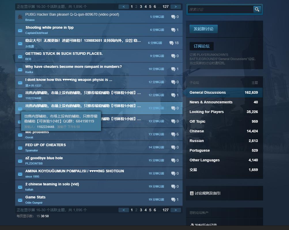289x230 pixels.
Task: Go to next page using top arrow
Action: point(176,7)
